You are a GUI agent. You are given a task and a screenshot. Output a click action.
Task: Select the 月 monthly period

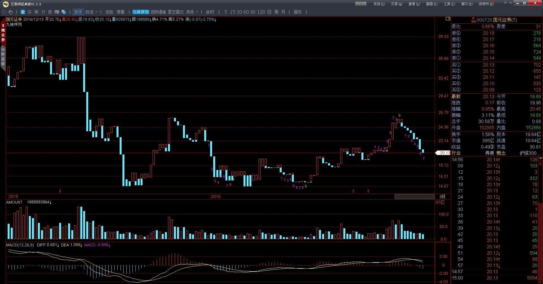click(x=283, y=12)
